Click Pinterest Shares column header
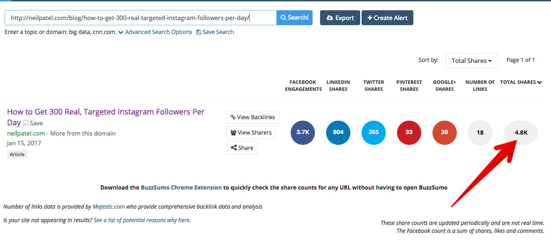 tap(409, 86)
